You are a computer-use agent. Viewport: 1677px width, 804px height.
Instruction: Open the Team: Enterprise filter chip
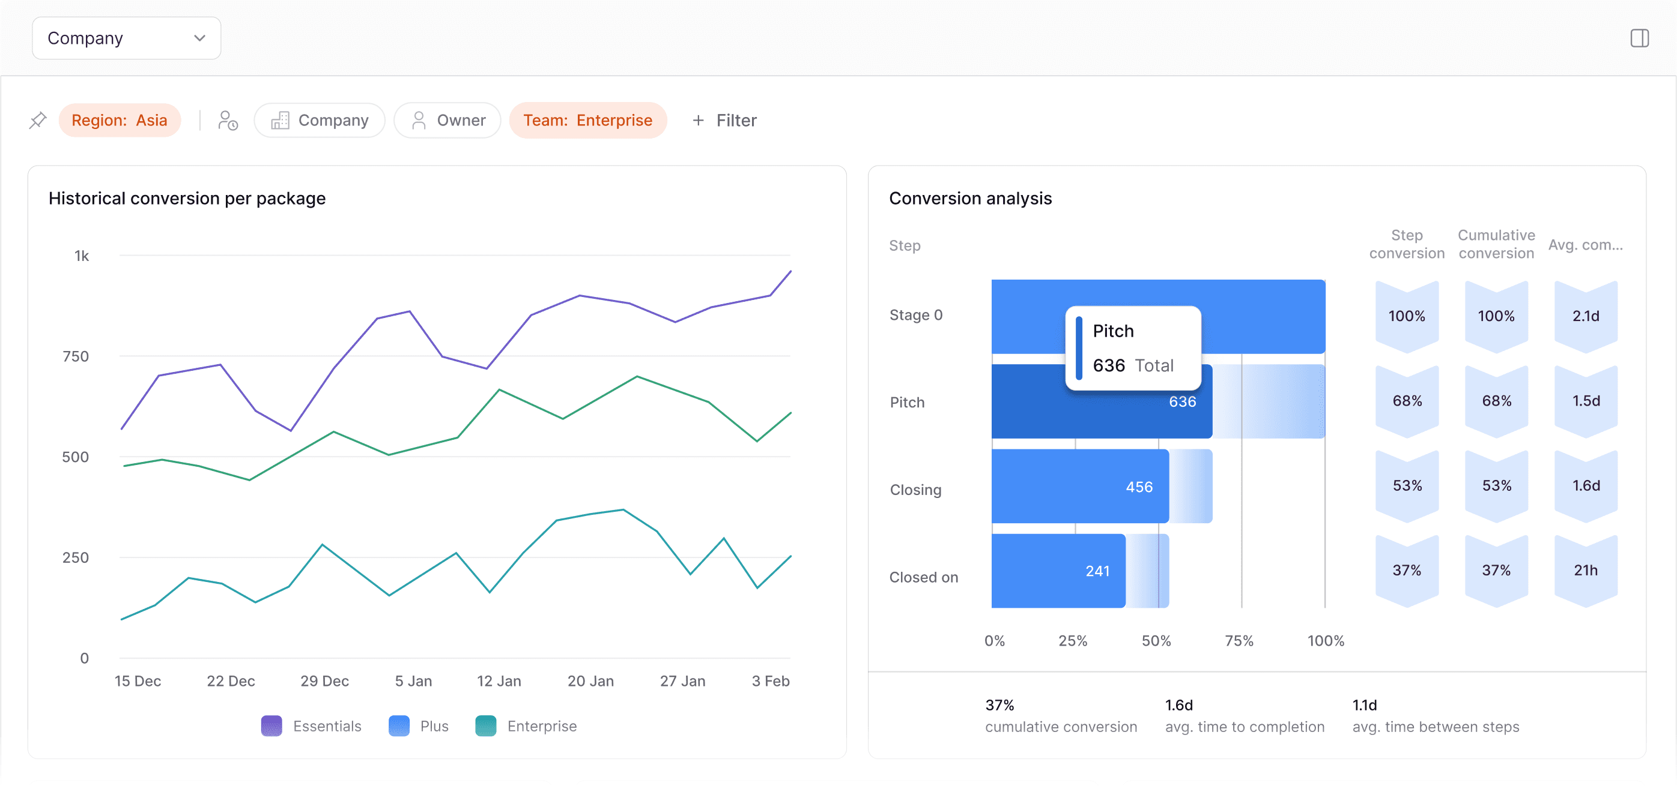point(587,121)
